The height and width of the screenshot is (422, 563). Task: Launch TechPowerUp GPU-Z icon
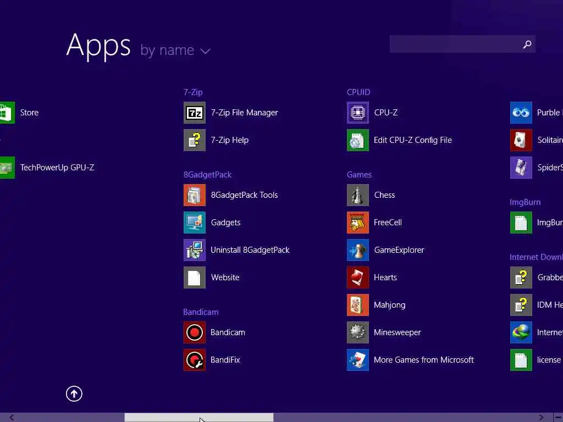pyautogui.click(x=7, y=167)
